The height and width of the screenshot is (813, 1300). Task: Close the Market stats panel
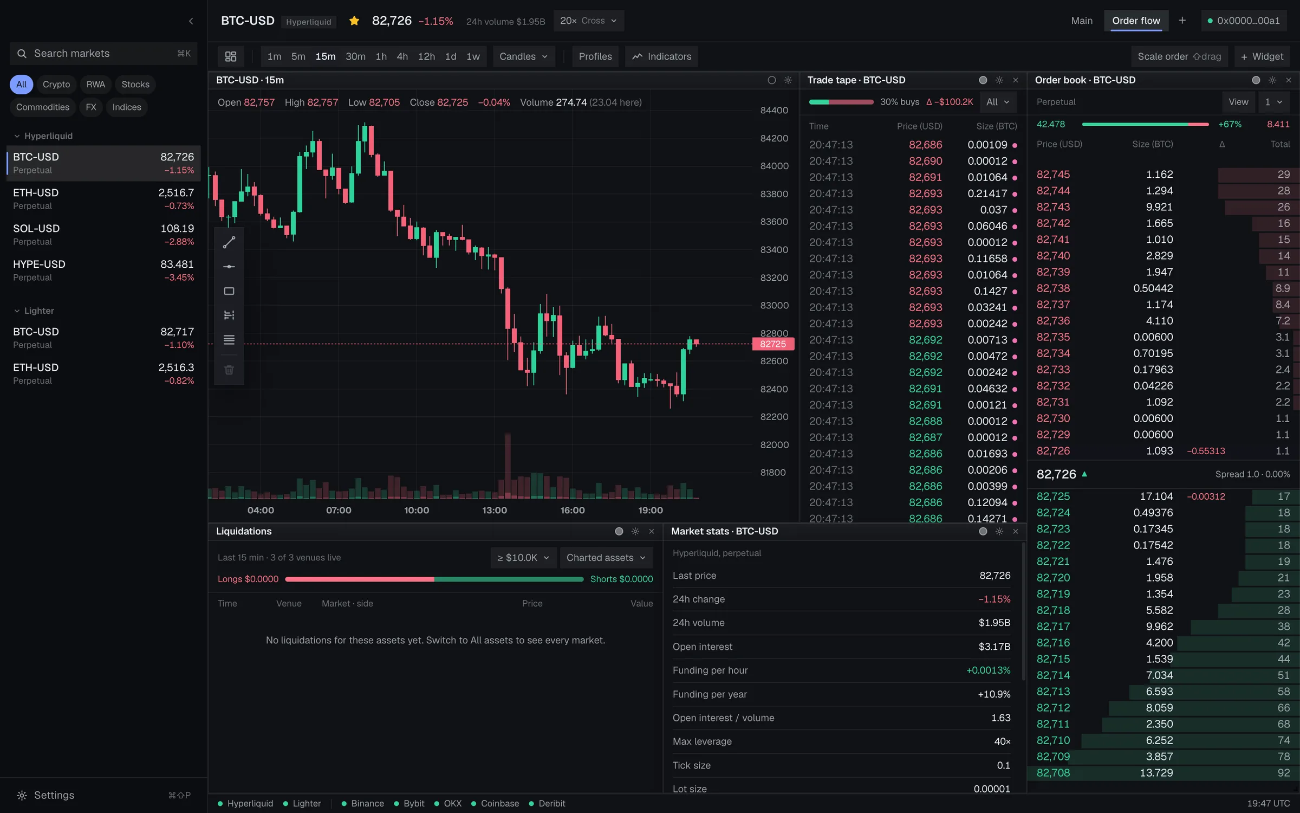pos(1016,531)
